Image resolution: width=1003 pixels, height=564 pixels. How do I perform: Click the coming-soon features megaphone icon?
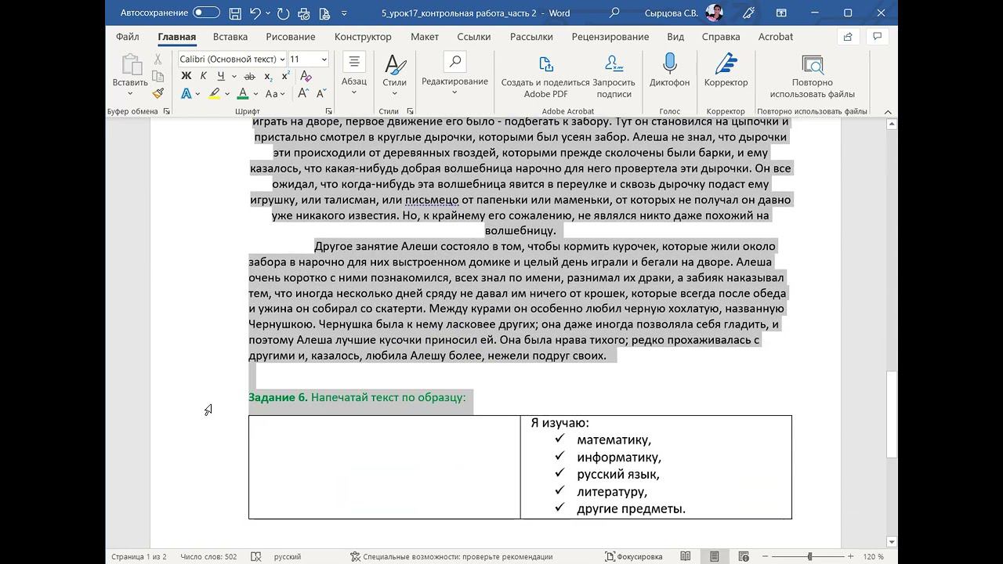[748, 13]
